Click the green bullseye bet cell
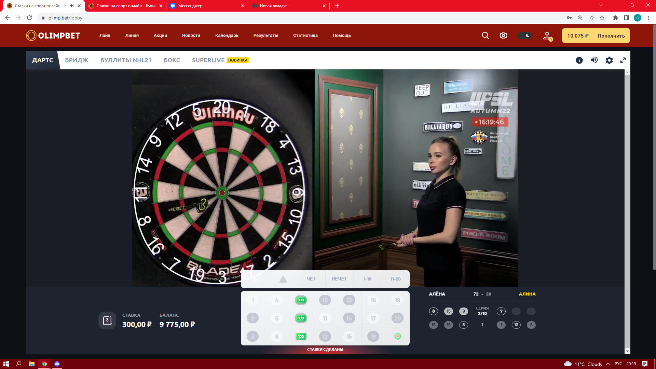Viewport: 656px width, 369px height. pos(397,337)
